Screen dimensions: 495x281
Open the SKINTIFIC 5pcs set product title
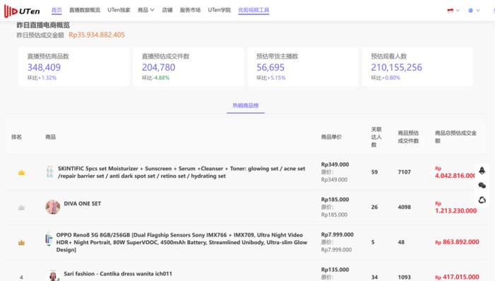[x=182, y=172]
